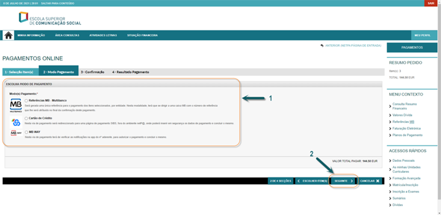Switch to step 1 Selecção Item(s) tab
The image size is (441, 215).
click(x=20, y=72)
